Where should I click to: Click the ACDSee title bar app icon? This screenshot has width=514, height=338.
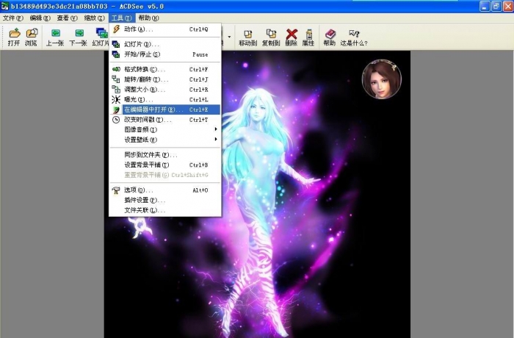(4, 6)
